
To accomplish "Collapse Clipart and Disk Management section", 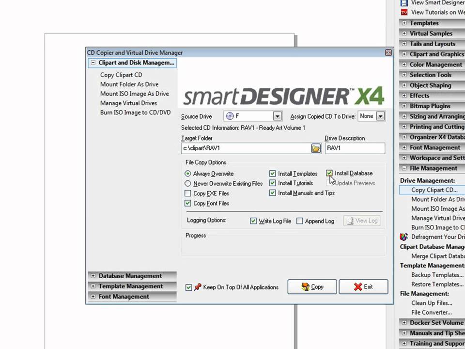I will pyautogui.click(x=93, y=63).
